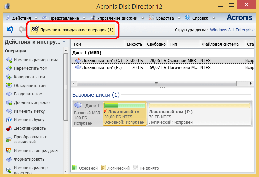Apply pending operations (1) button
259x177 pixels.
[73, 30]
